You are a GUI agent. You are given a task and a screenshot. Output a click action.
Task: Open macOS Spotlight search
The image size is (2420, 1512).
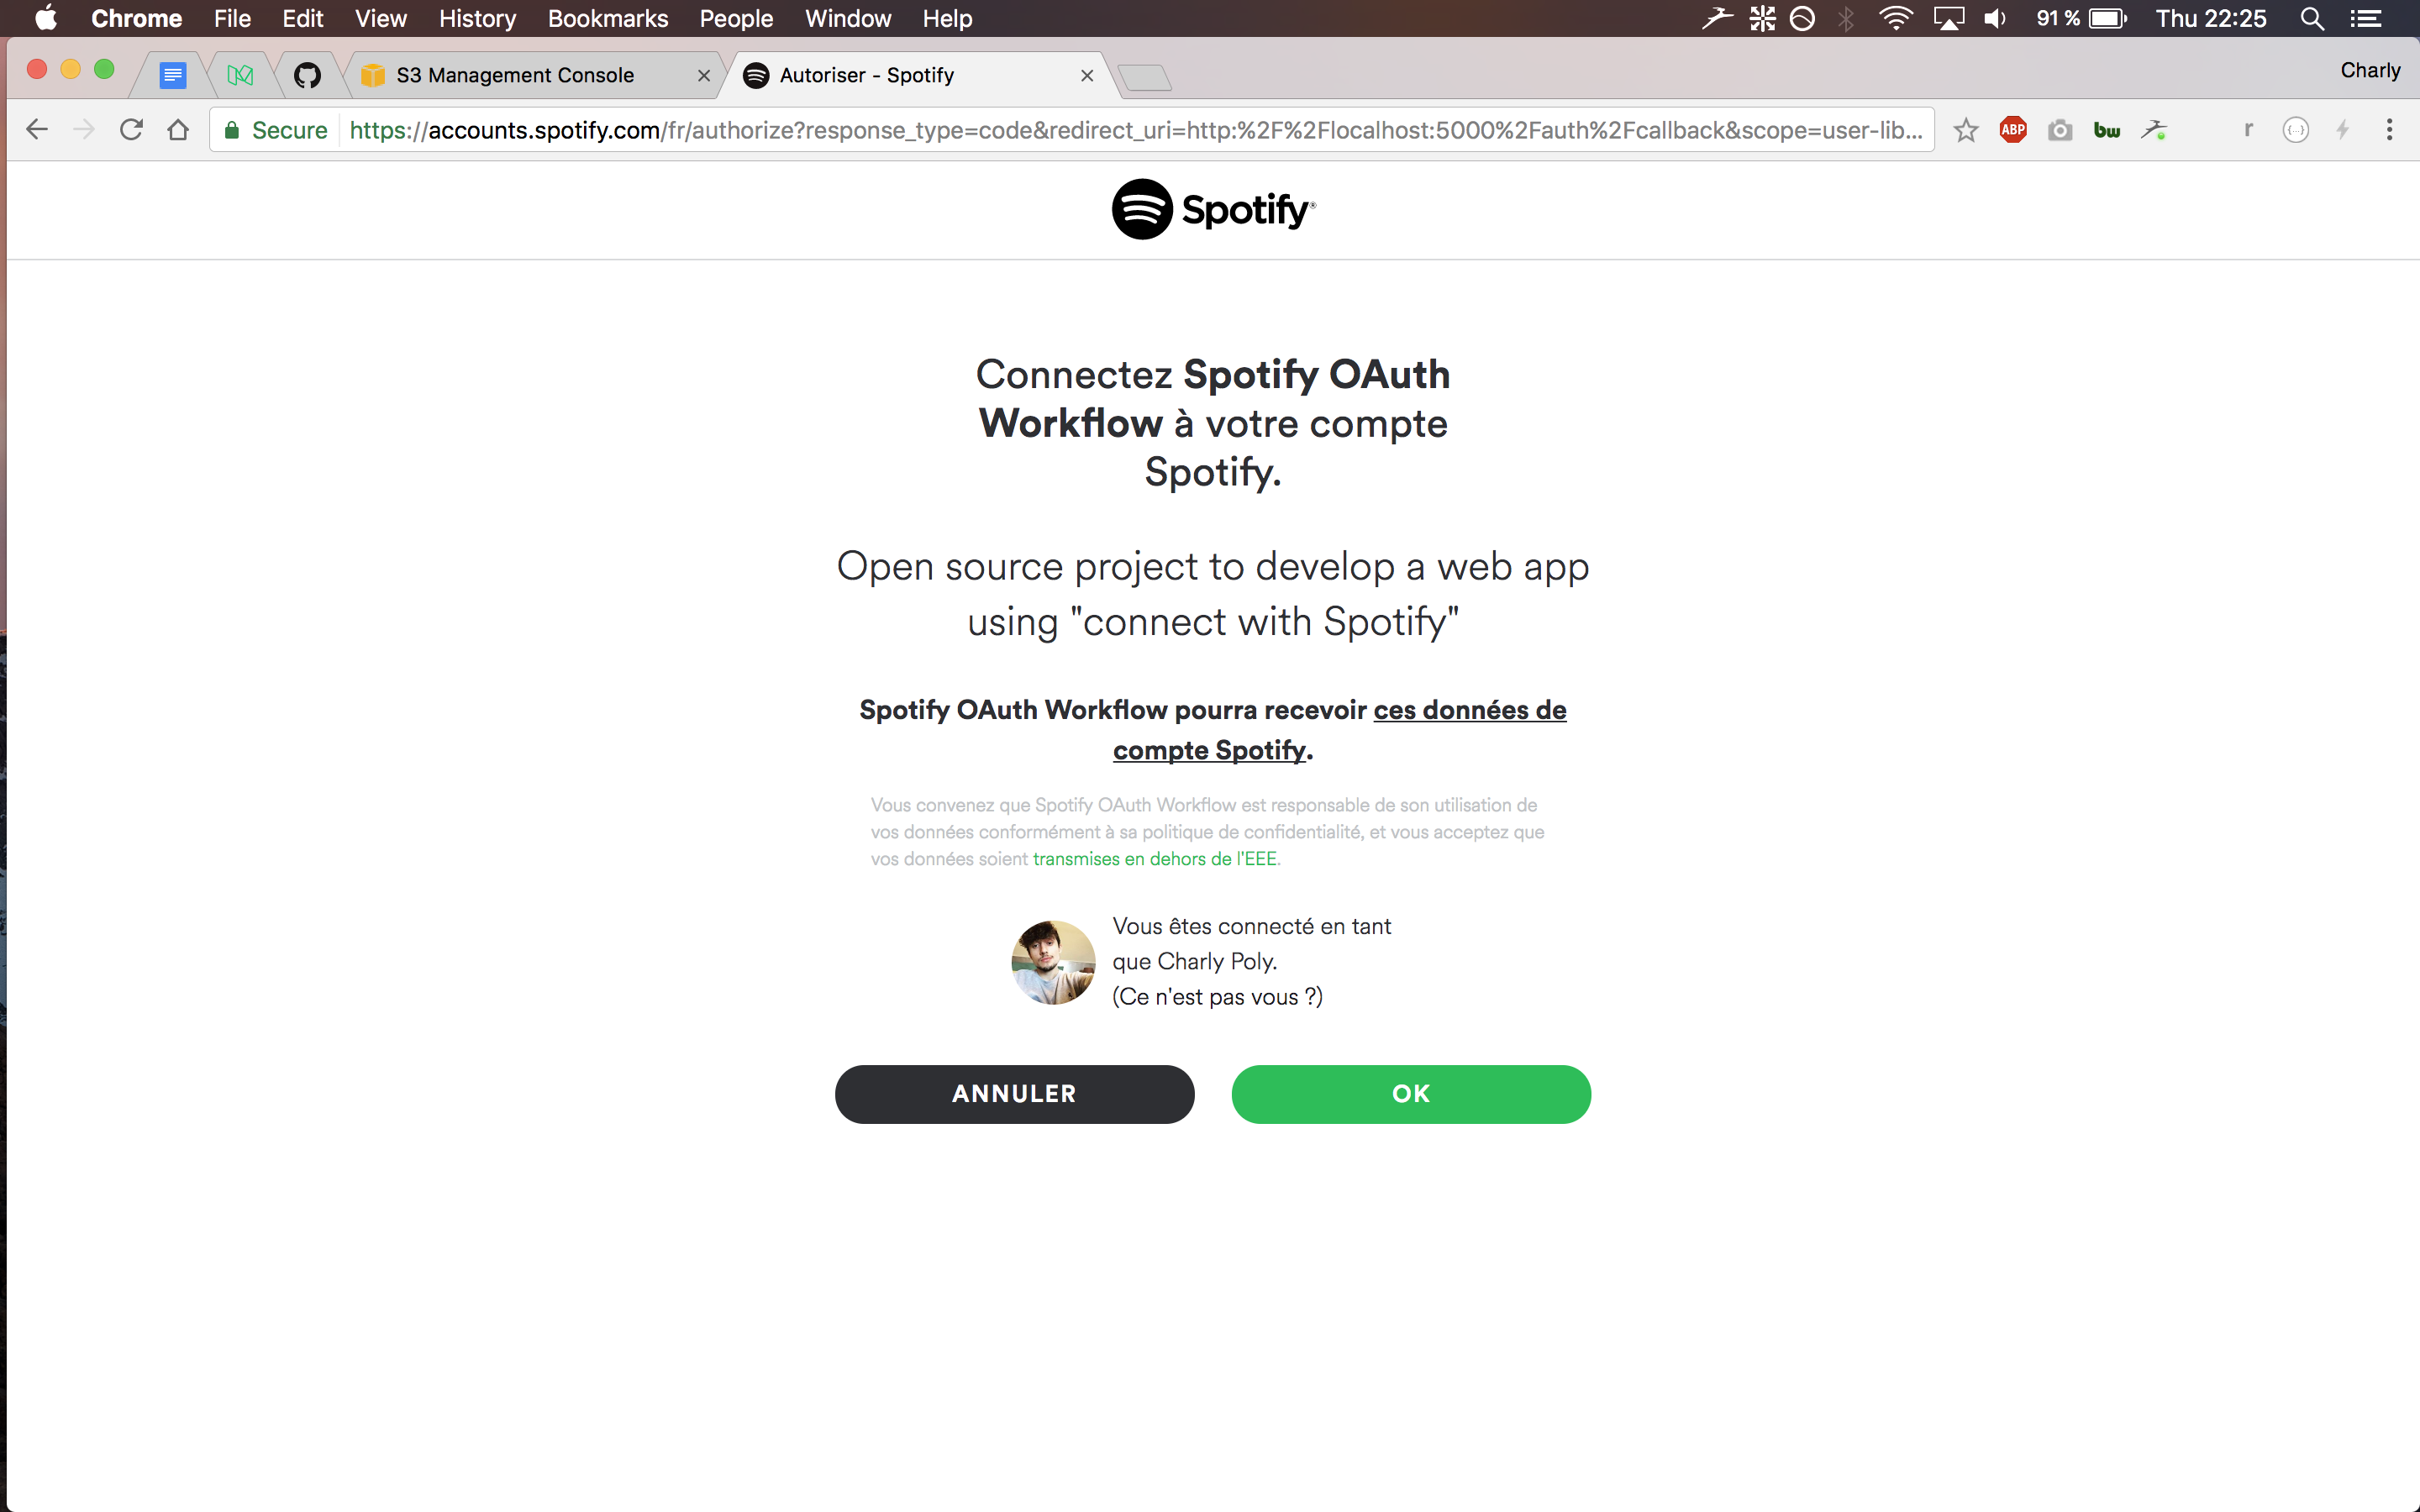2311,19
